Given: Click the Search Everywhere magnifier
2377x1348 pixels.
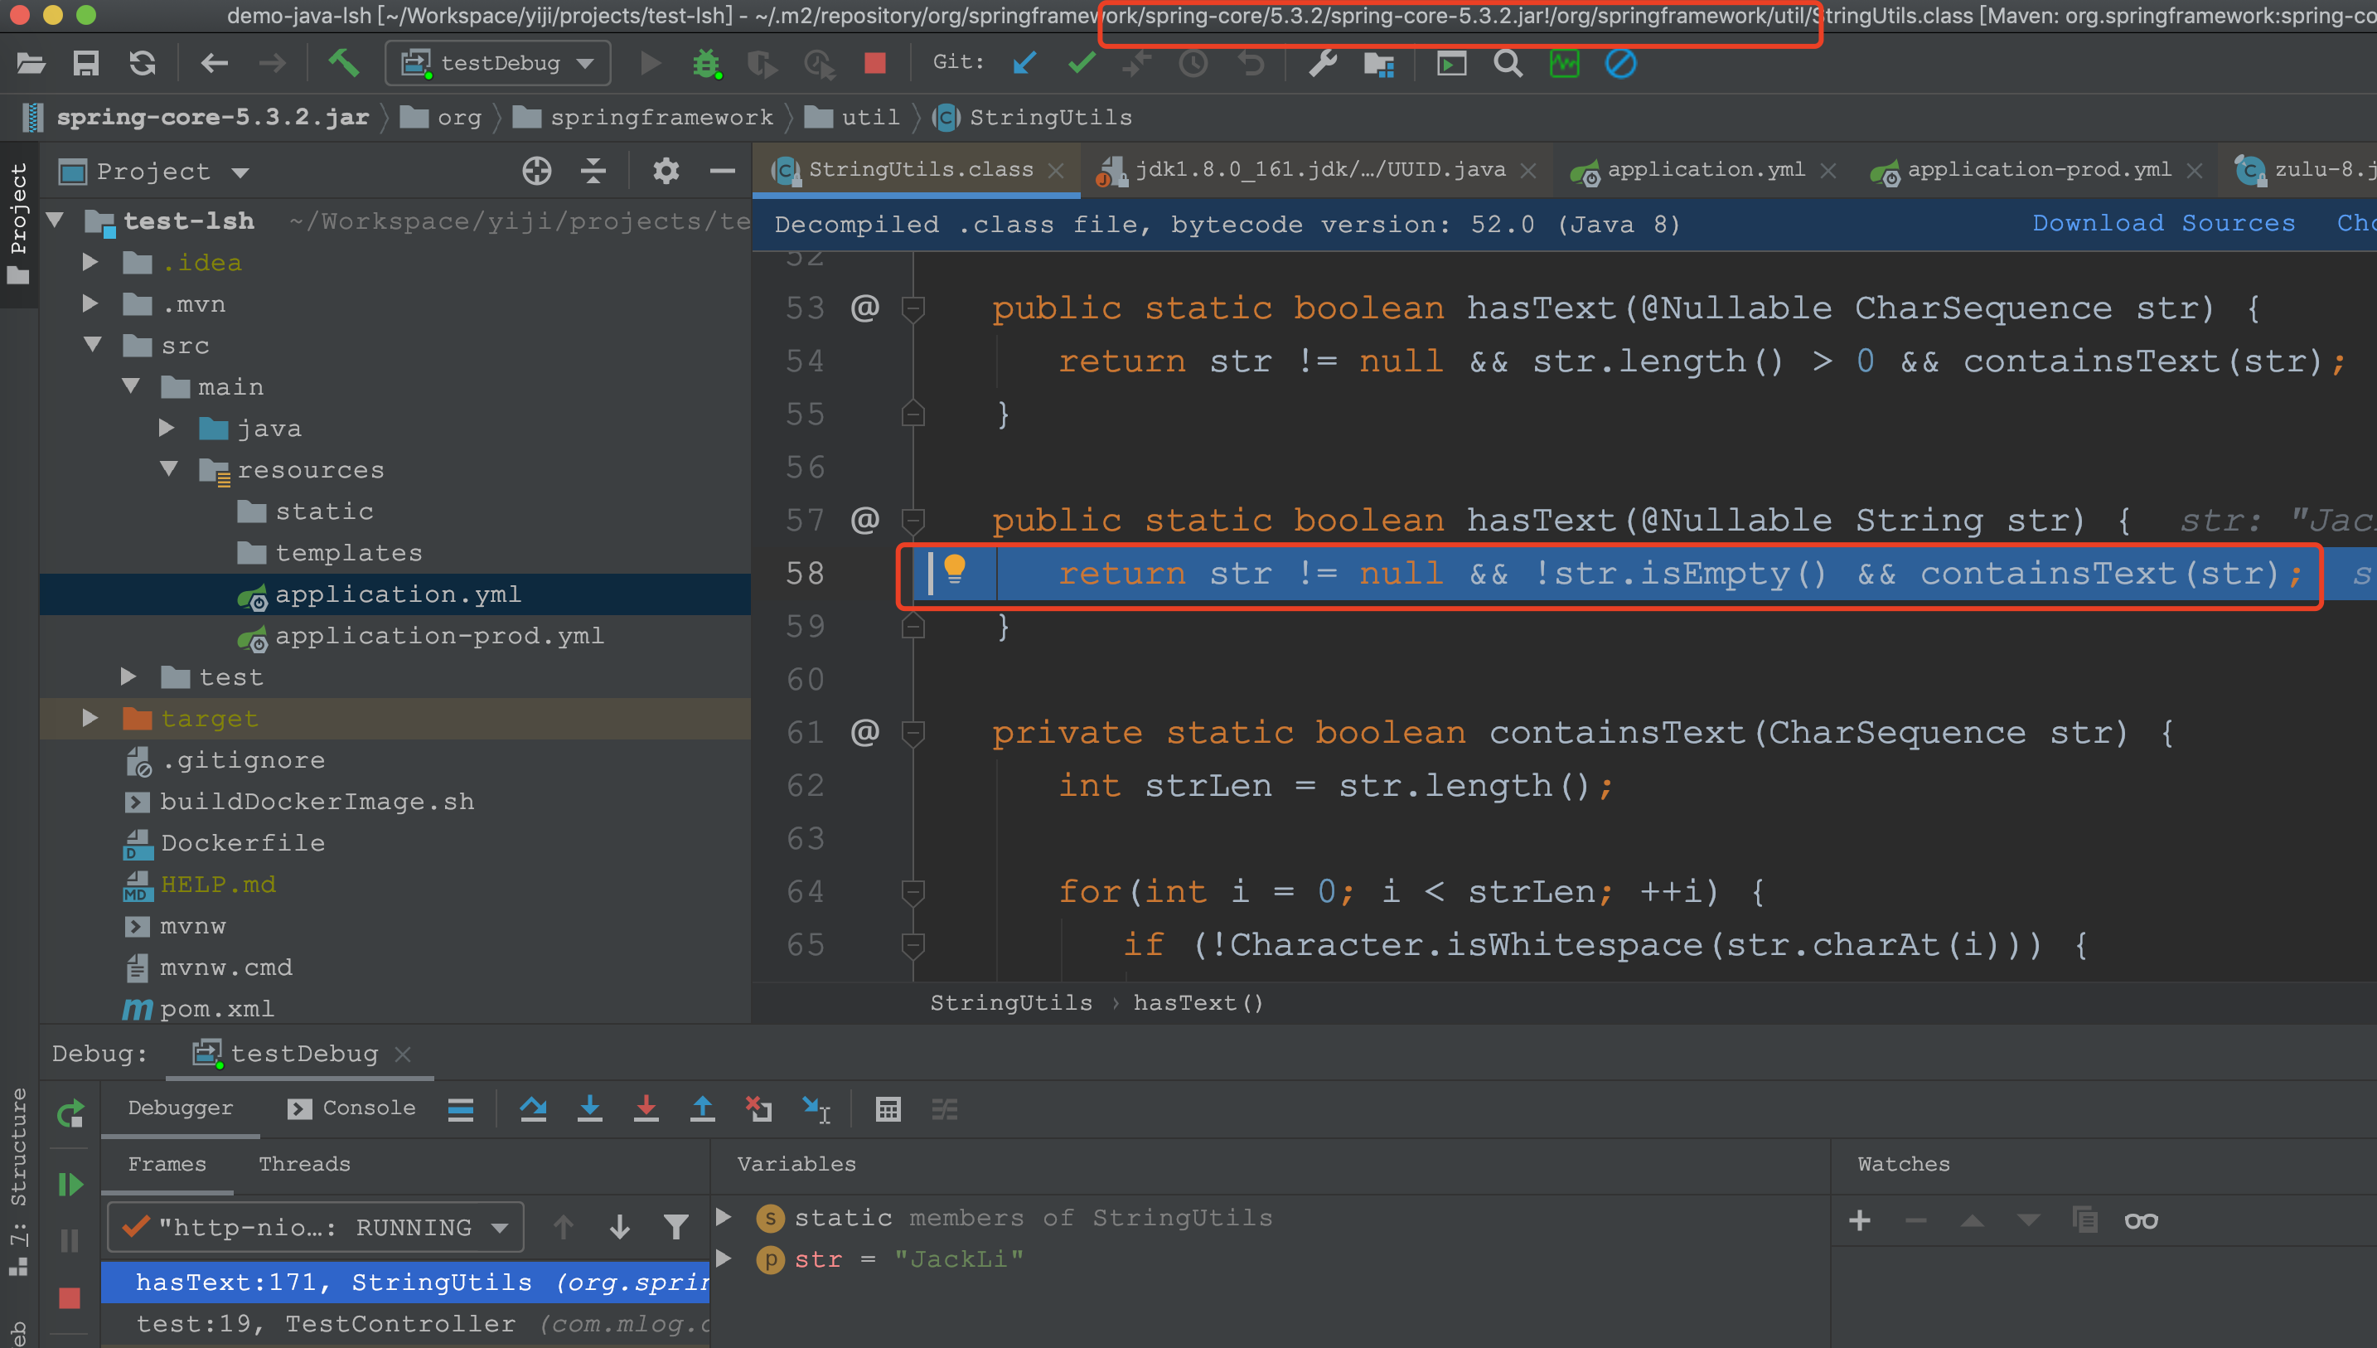Looking at the screenshot, I should point(1508,63).
